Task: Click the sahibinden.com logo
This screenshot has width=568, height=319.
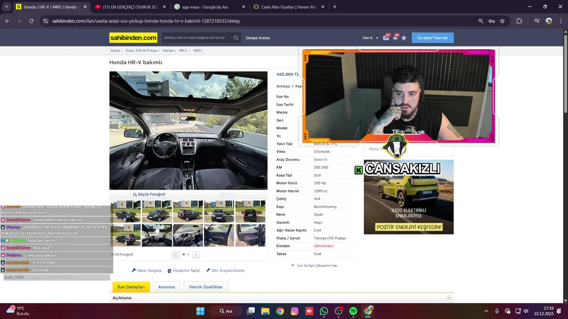Action: click(x=134, y=38)
